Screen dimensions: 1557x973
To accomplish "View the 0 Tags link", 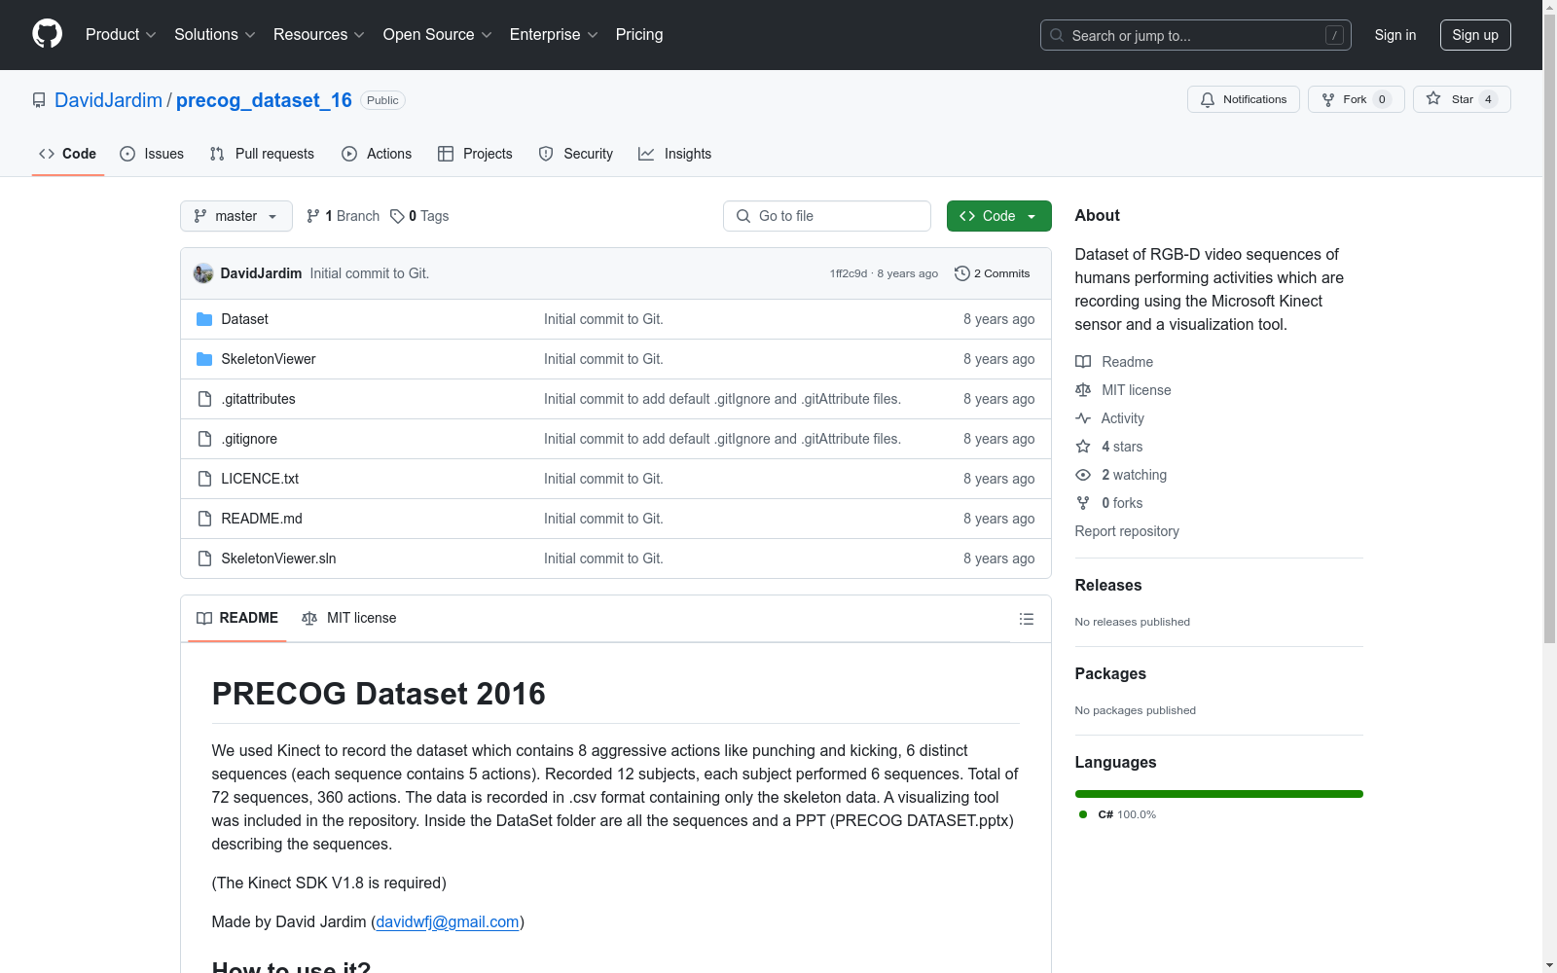I will (419, 216).
